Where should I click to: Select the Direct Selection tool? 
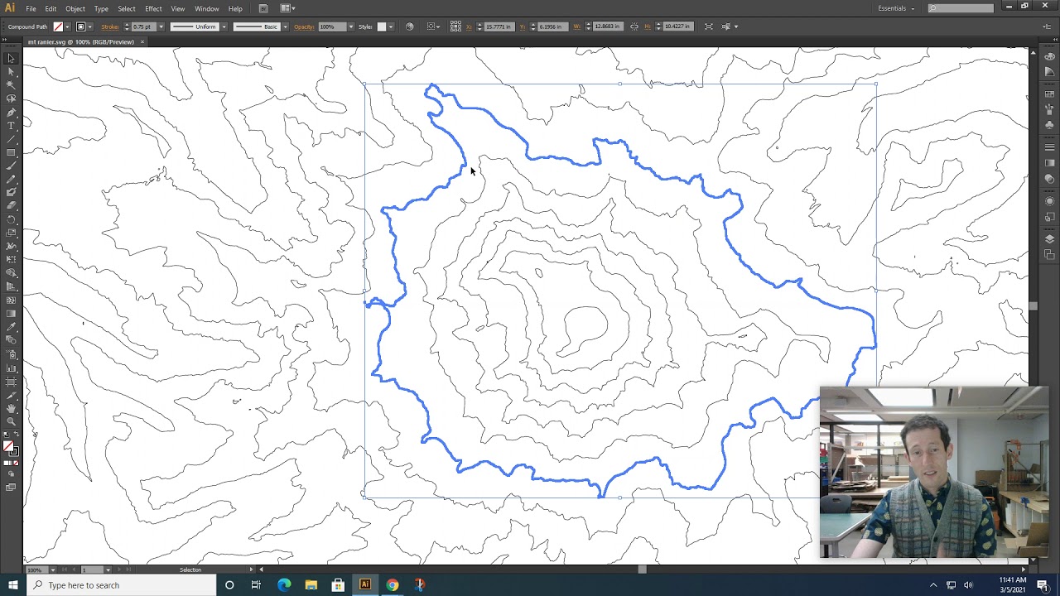click(11, 72)
